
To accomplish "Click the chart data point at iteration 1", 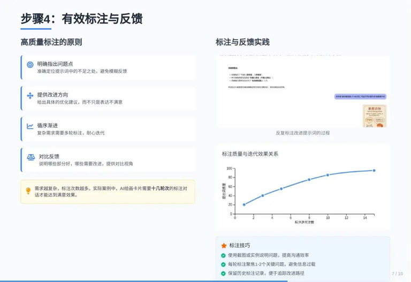I will [244, 204].
